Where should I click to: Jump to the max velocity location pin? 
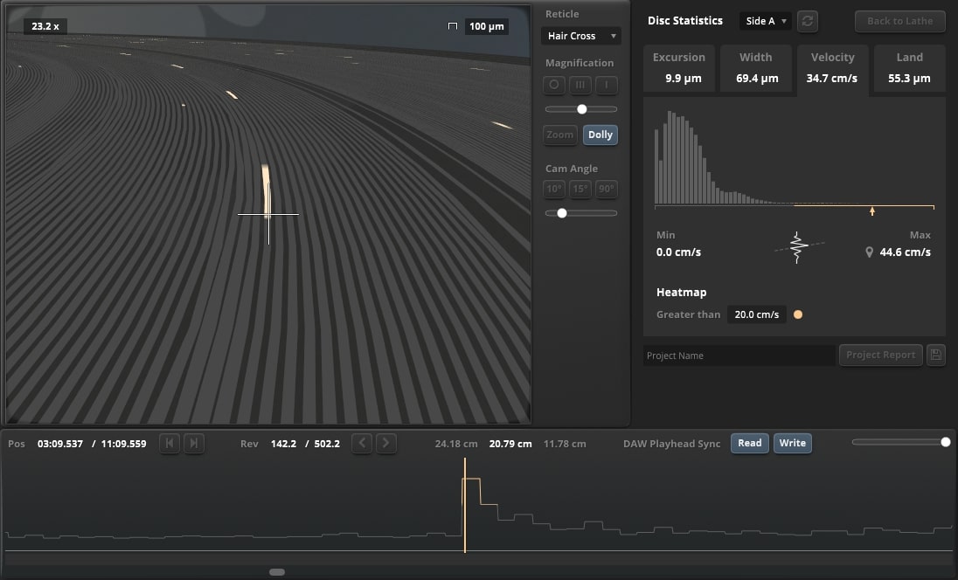tap(869, 252)
